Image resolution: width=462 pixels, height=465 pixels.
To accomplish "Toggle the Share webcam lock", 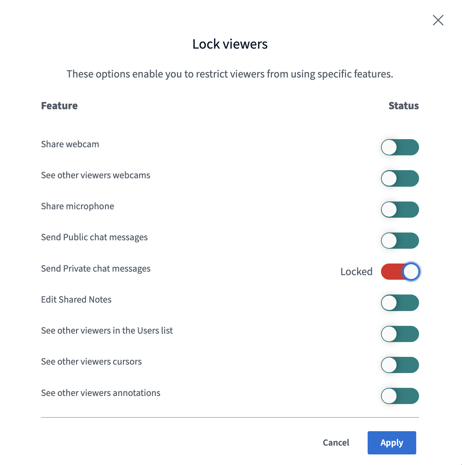I will [400, 147].
